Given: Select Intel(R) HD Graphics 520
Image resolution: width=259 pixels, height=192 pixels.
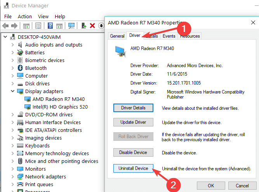Looking at the screenshot, I should coord(60,107).
